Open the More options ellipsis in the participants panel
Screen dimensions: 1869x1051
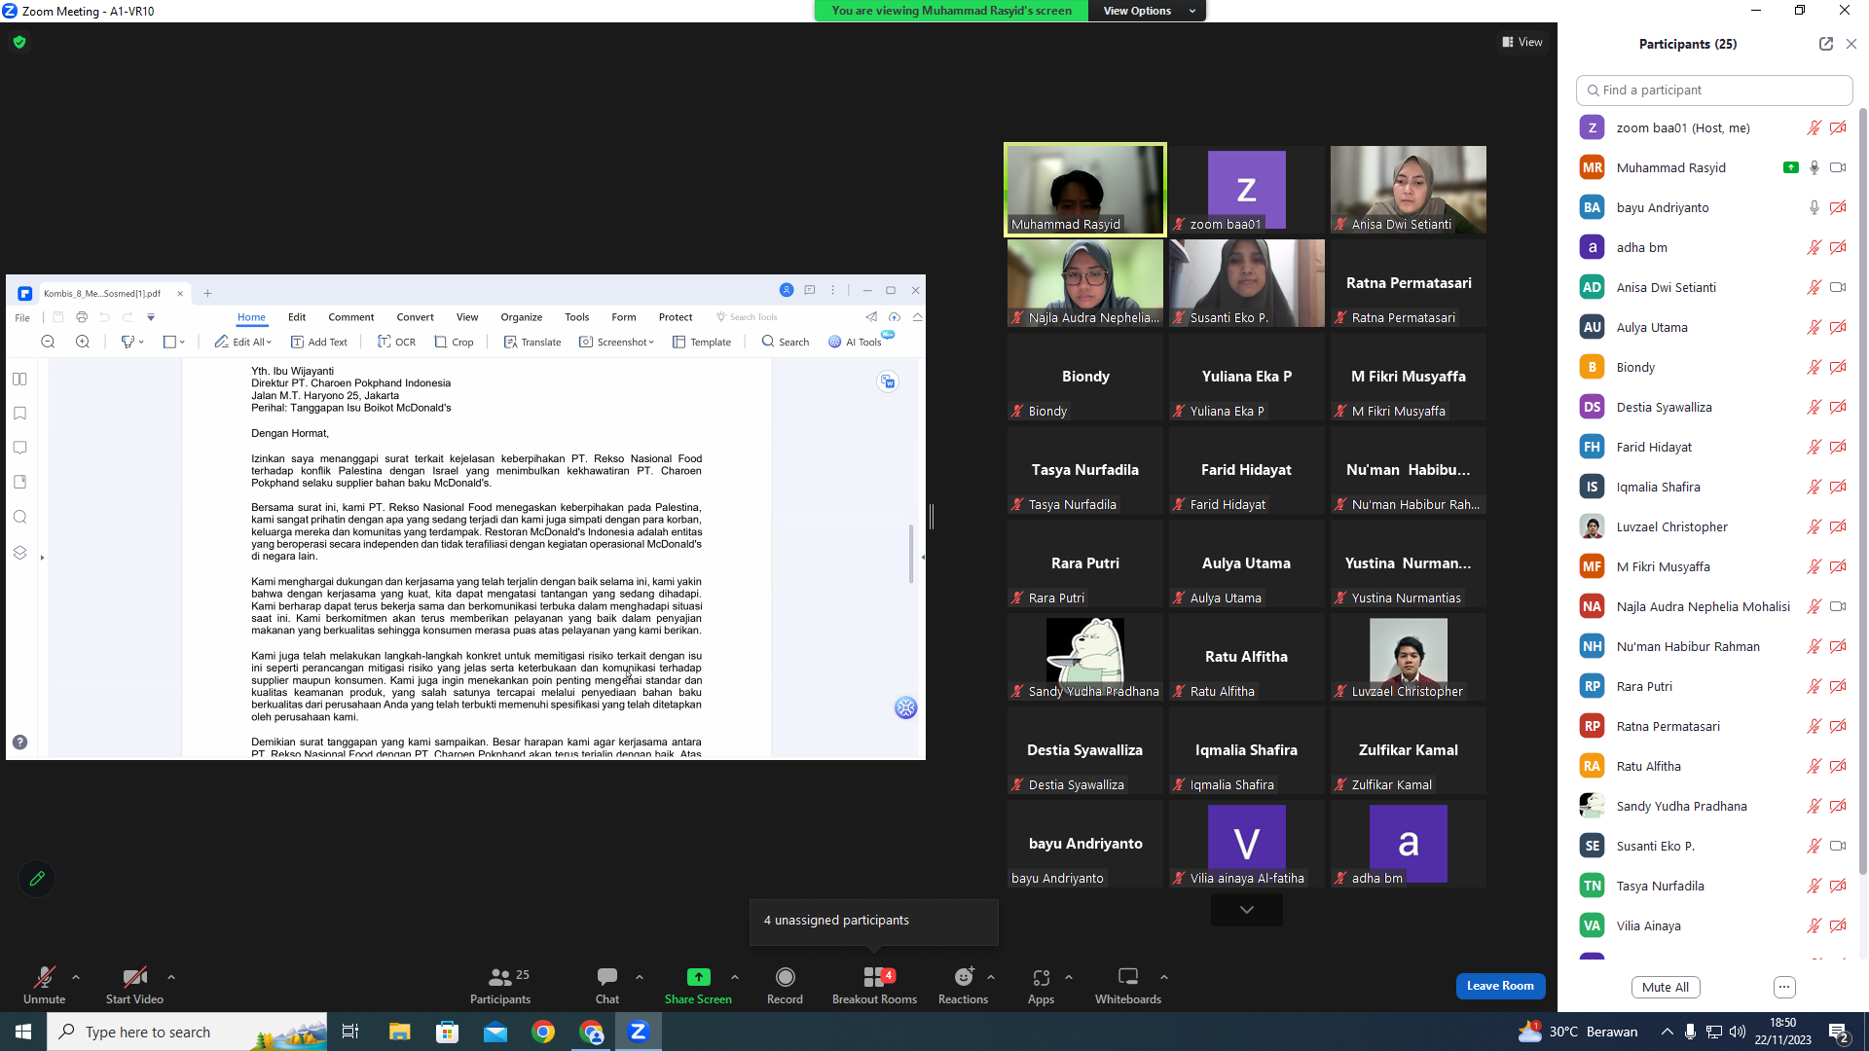coord(1784,987)
